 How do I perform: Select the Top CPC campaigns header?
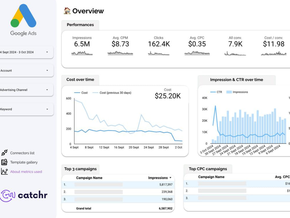208,169
